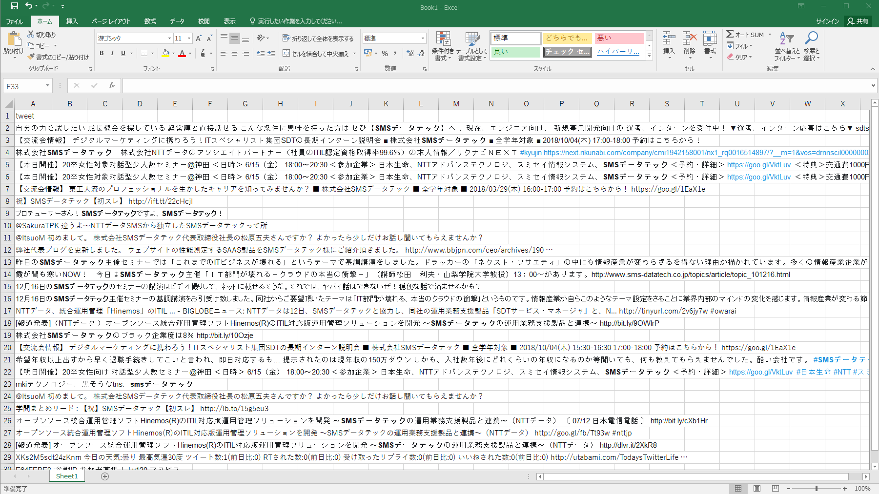Open fill color dropdown arrow
879x494 pixels.
pos(173,53)
